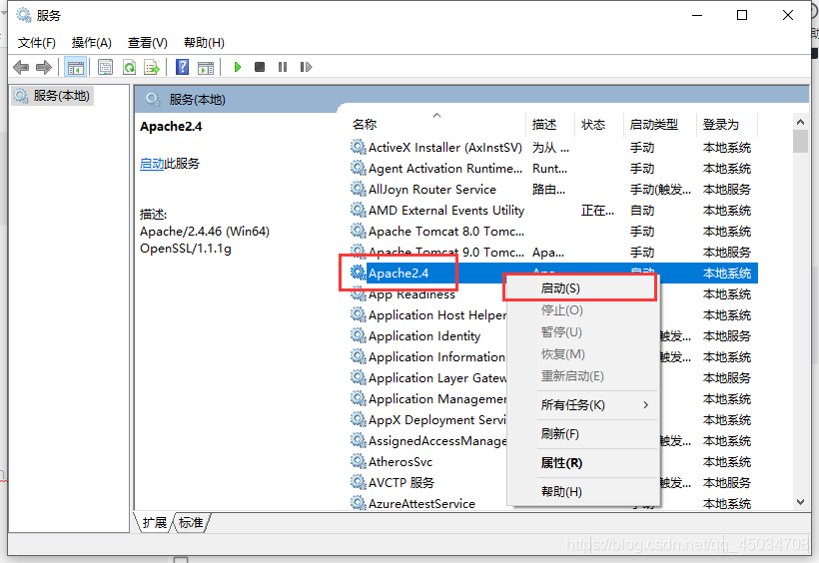Click the scrollbar down arrow
The height and width of the screenshot is (563, 819).
tap(800, 502)
